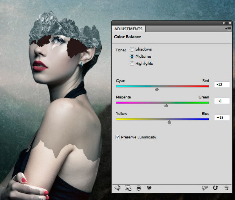Viewport: 235px width, 200px height.
Task: Click the Red label
Action: (206, 80)
